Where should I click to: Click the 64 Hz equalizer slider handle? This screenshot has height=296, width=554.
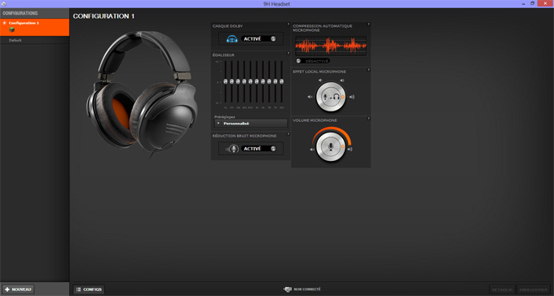pyautogui.click(x=231, y=81)
